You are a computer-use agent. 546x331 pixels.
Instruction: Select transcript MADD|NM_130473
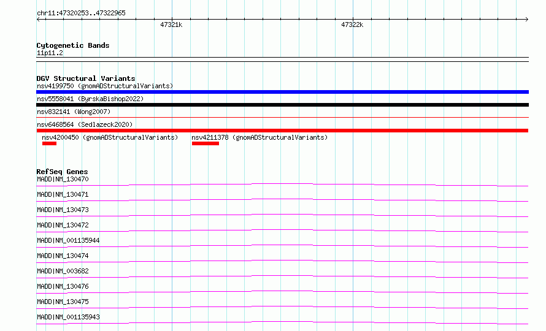[x=63, y=210]
